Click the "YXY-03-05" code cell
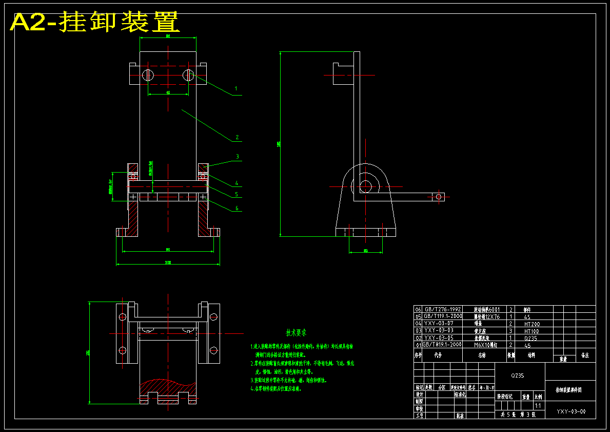 click(x=439, y=337)
